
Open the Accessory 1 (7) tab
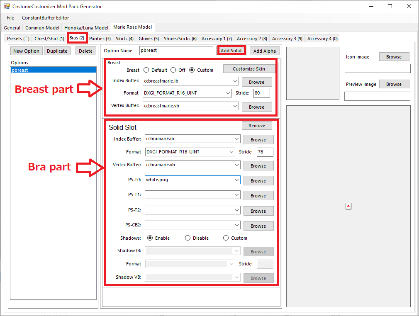pos(217,39)
